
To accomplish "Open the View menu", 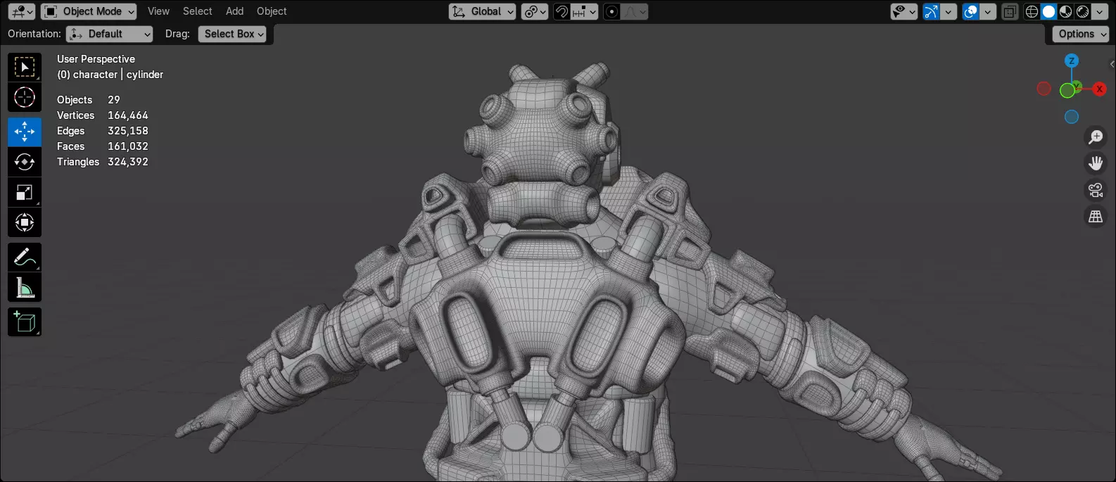I will [158, 11].
